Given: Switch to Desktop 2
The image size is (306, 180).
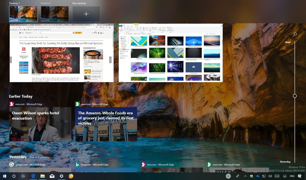Looking at the screenshot, I should pos(55,14).
